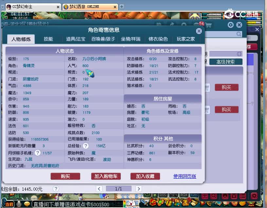Click the 高级搜索 button
267x208 pixels.
point(226,62)
